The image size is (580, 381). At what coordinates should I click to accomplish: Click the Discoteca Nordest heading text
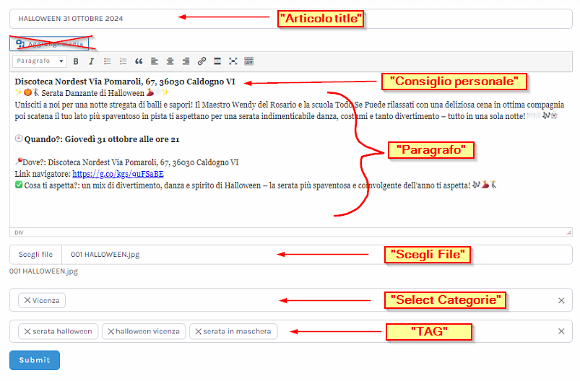[x=125, y=82]
